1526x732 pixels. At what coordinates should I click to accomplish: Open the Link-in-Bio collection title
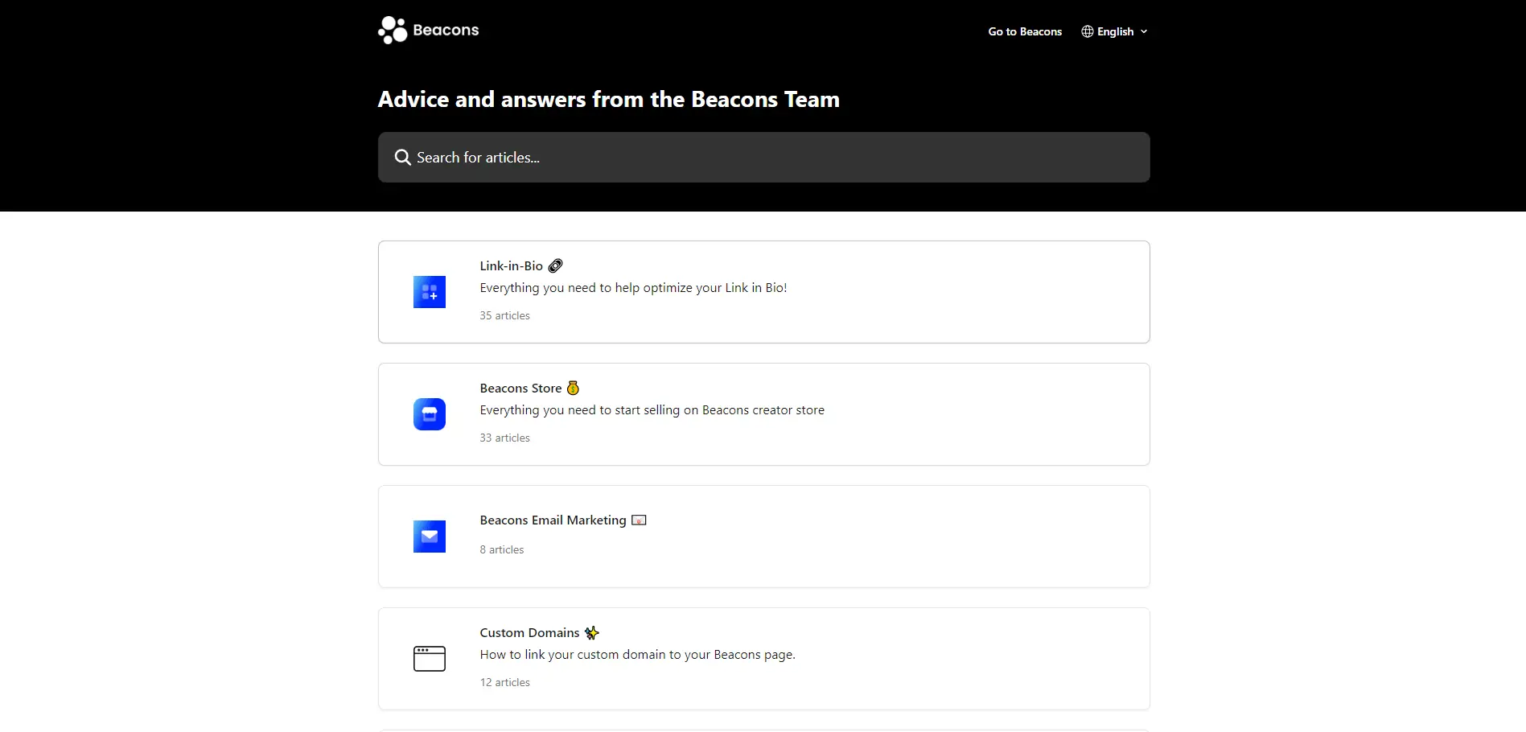pyautogui.click(x=512, y=266)
